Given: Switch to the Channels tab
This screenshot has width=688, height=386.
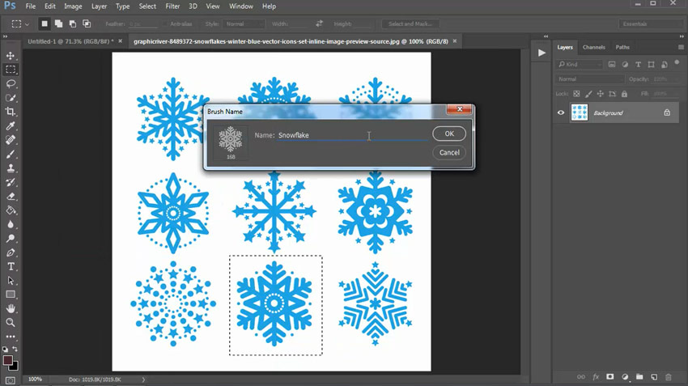Looking at the screenshot, I should point(593,47).
